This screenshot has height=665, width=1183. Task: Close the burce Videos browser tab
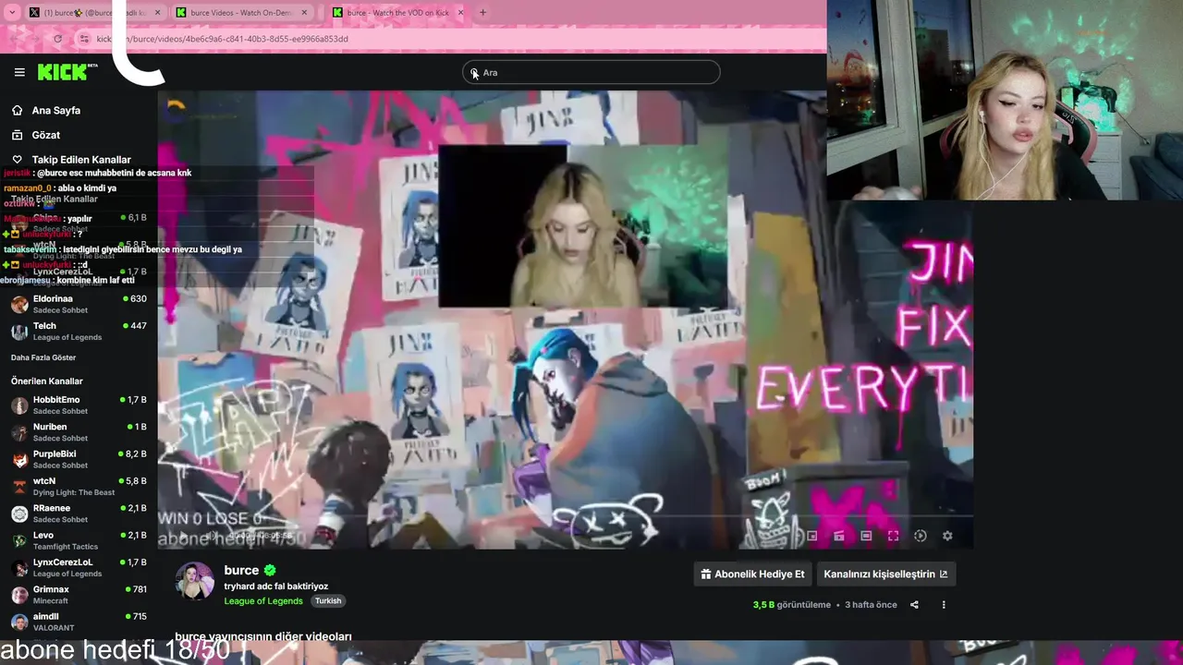click(305, 13)
